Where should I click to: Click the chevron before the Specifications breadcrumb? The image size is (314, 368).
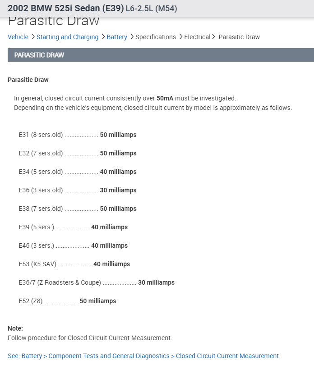click(132, 37)
